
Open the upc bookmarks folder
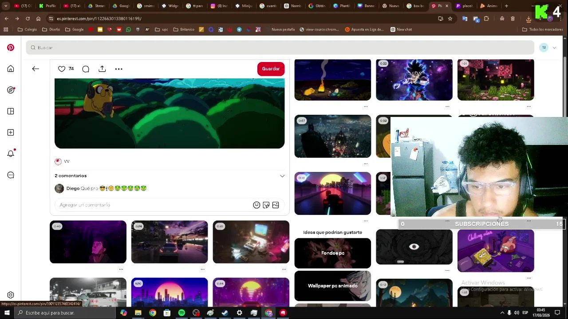click(x=162, y=29)
